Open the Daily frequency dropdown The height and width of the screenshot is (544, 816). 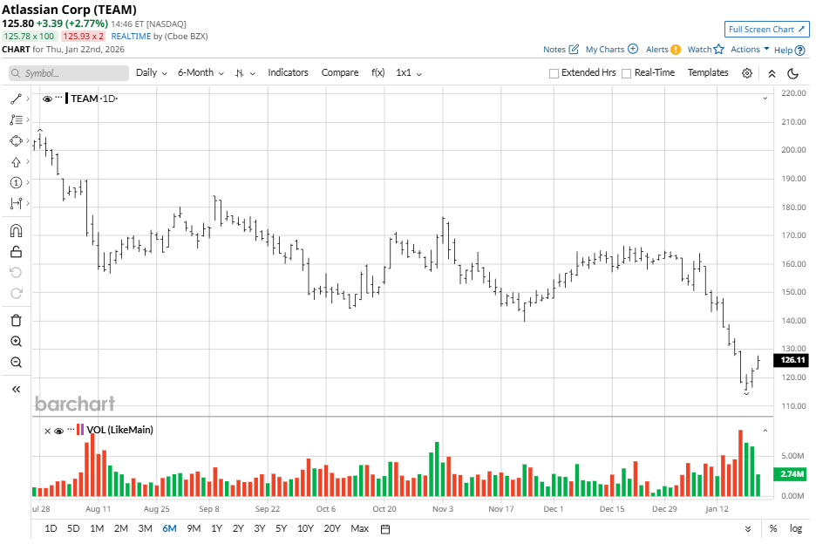point(152,73)
